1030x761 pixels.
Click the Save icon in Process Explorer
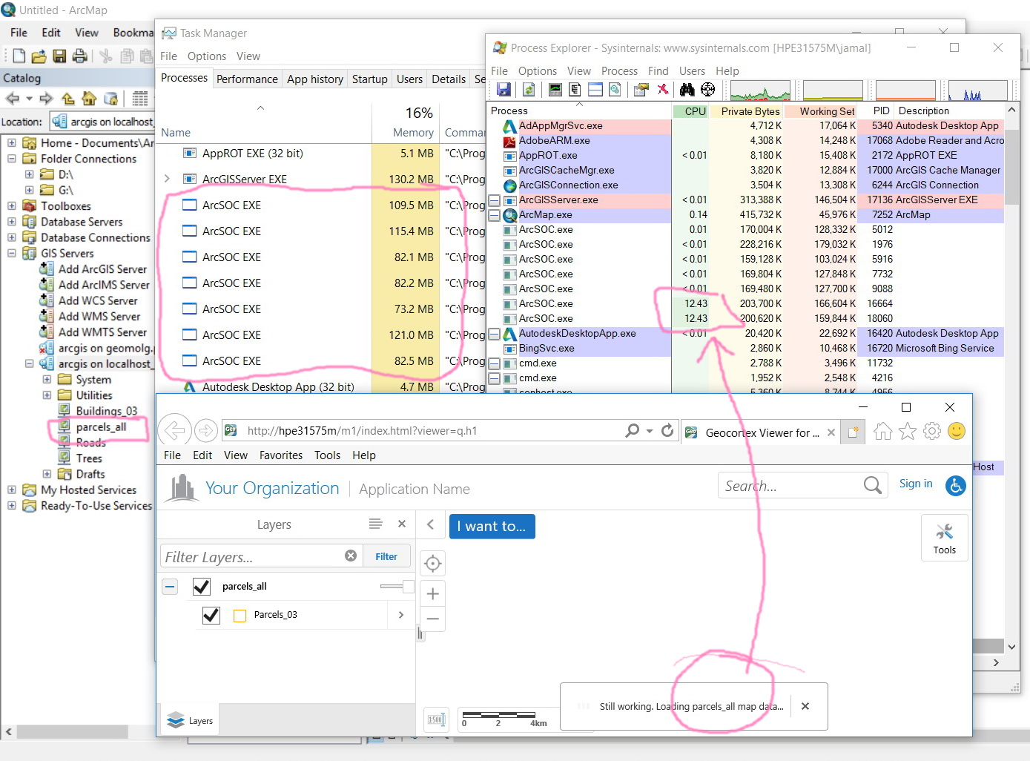tap(504, 90)
